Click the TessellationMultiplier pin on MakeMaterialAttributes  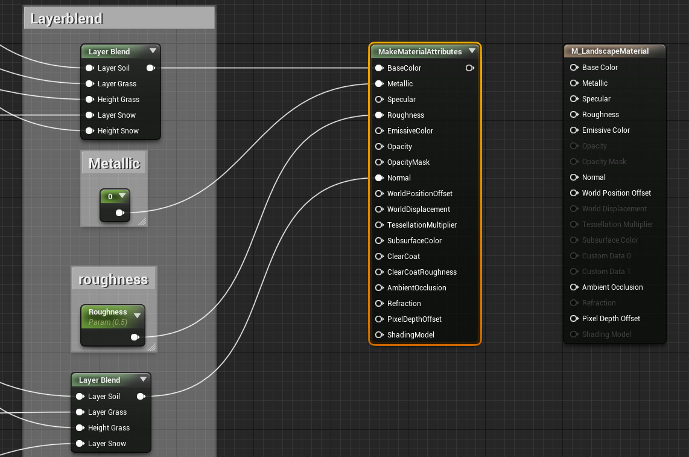tap(379, 225)
